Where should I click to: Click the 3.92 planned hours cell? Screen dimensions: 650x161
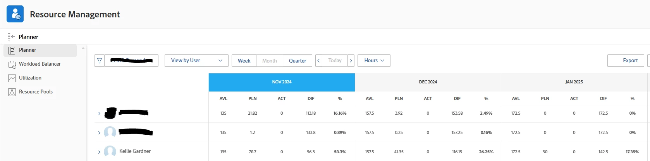pos(399,114)
